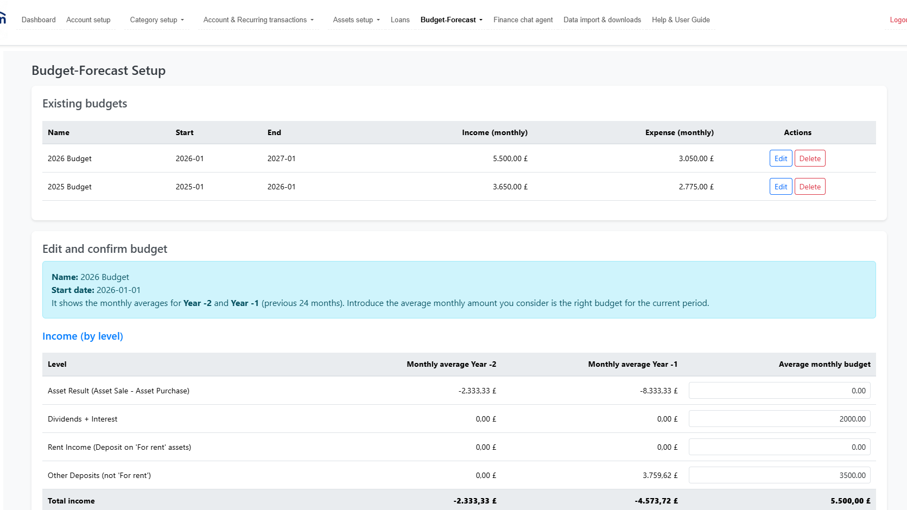Click the '5.500,00 £' monthly income cell
907x510 pixels.
(510, 158)
